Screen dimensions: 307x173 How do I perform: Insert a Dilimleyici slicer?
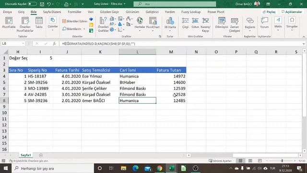point(222,23)
